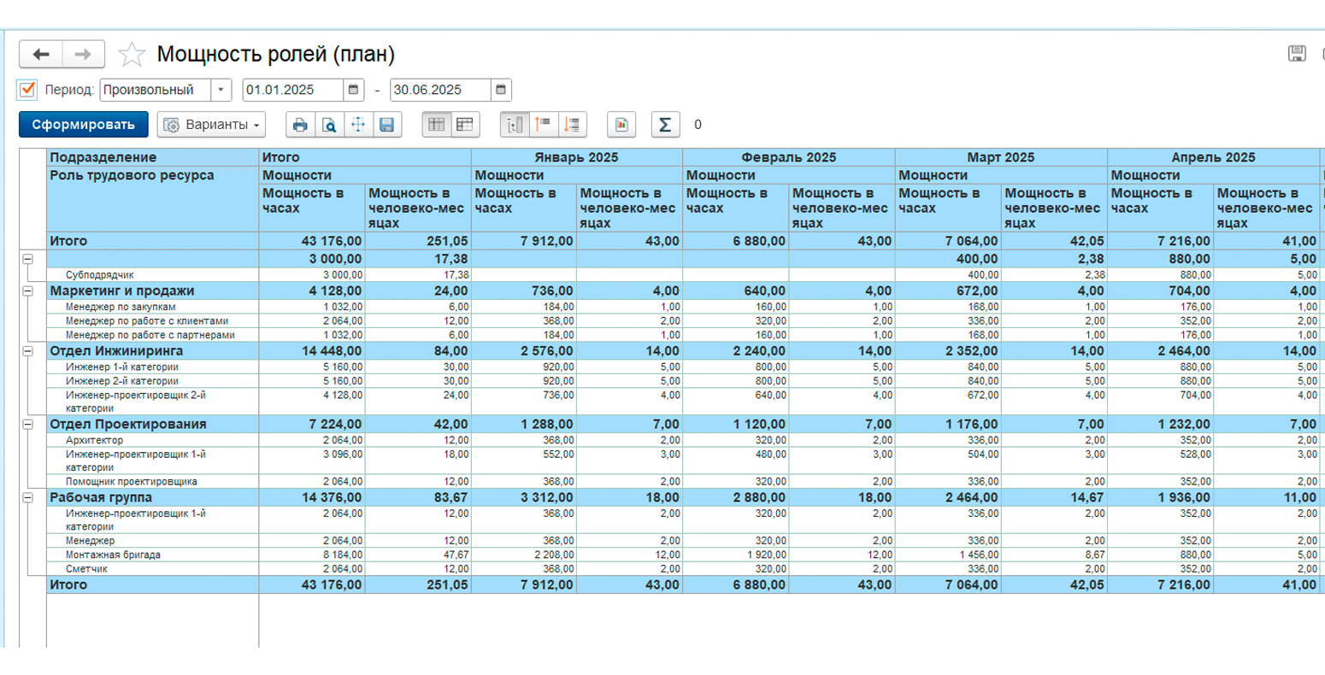The image size is (1325, 675).
Task: Click the Сформировать button
Action: click(84, 125)
